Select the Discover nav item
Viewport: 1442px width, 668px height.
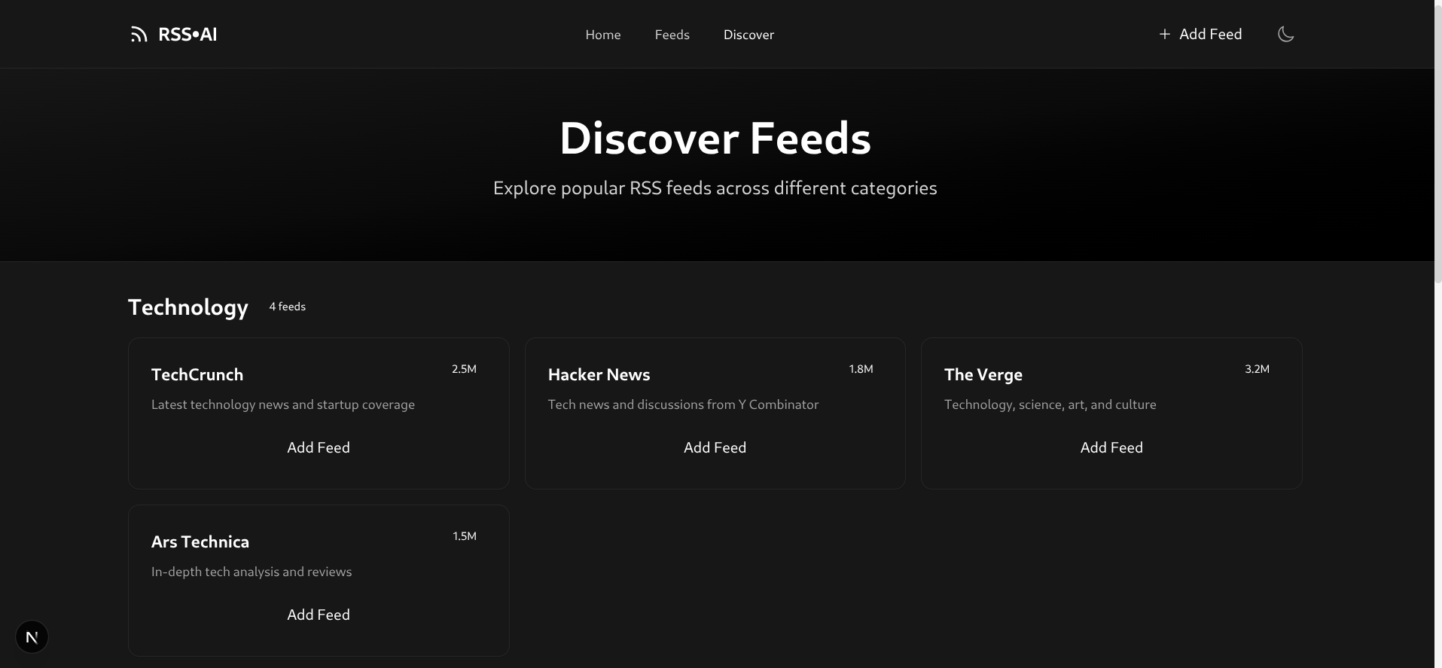pos(748,35)
